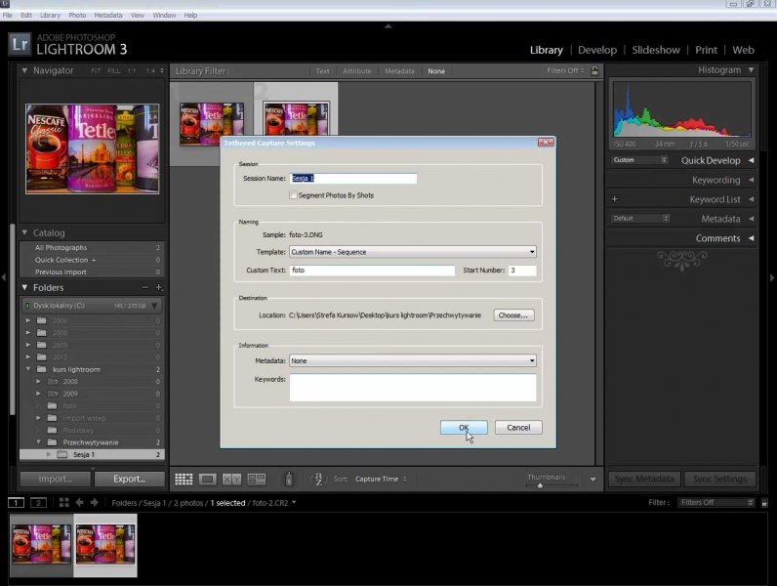Switch to Grid view in the toolbar

pyautogui.click(x=184, y=479)
